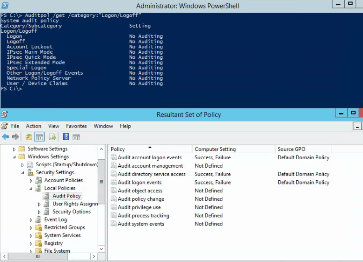Click the Back arrow toolbar icon
This screenshot has width=363, height=262.
click(6, 137)
